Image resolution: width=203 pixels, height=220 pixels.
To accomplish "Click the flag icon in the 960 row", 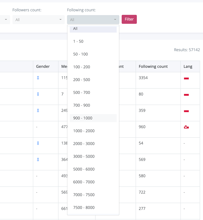I will pos(186,127).
